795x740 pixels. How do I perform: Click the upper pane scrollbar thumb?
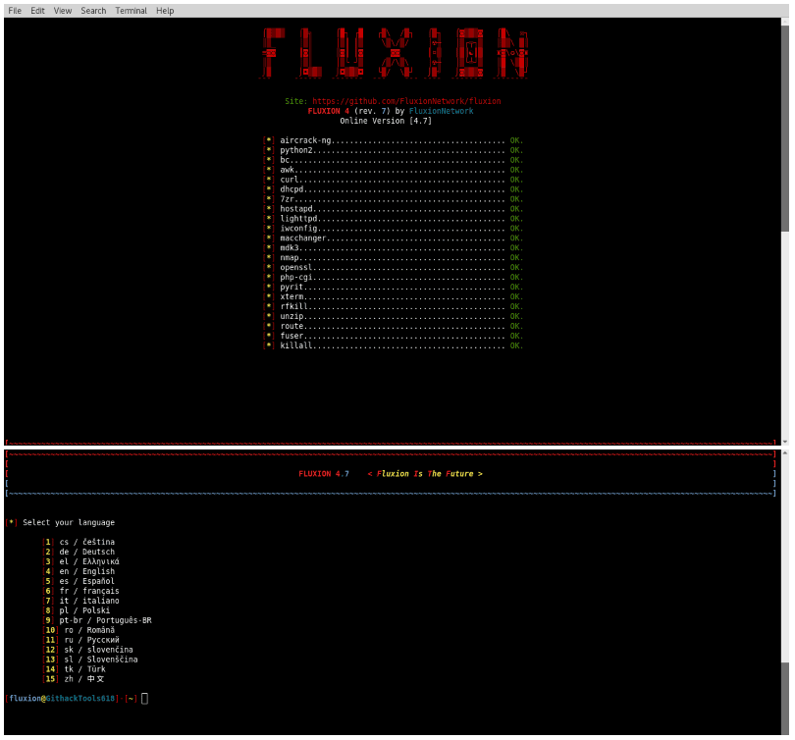[785, 130]
